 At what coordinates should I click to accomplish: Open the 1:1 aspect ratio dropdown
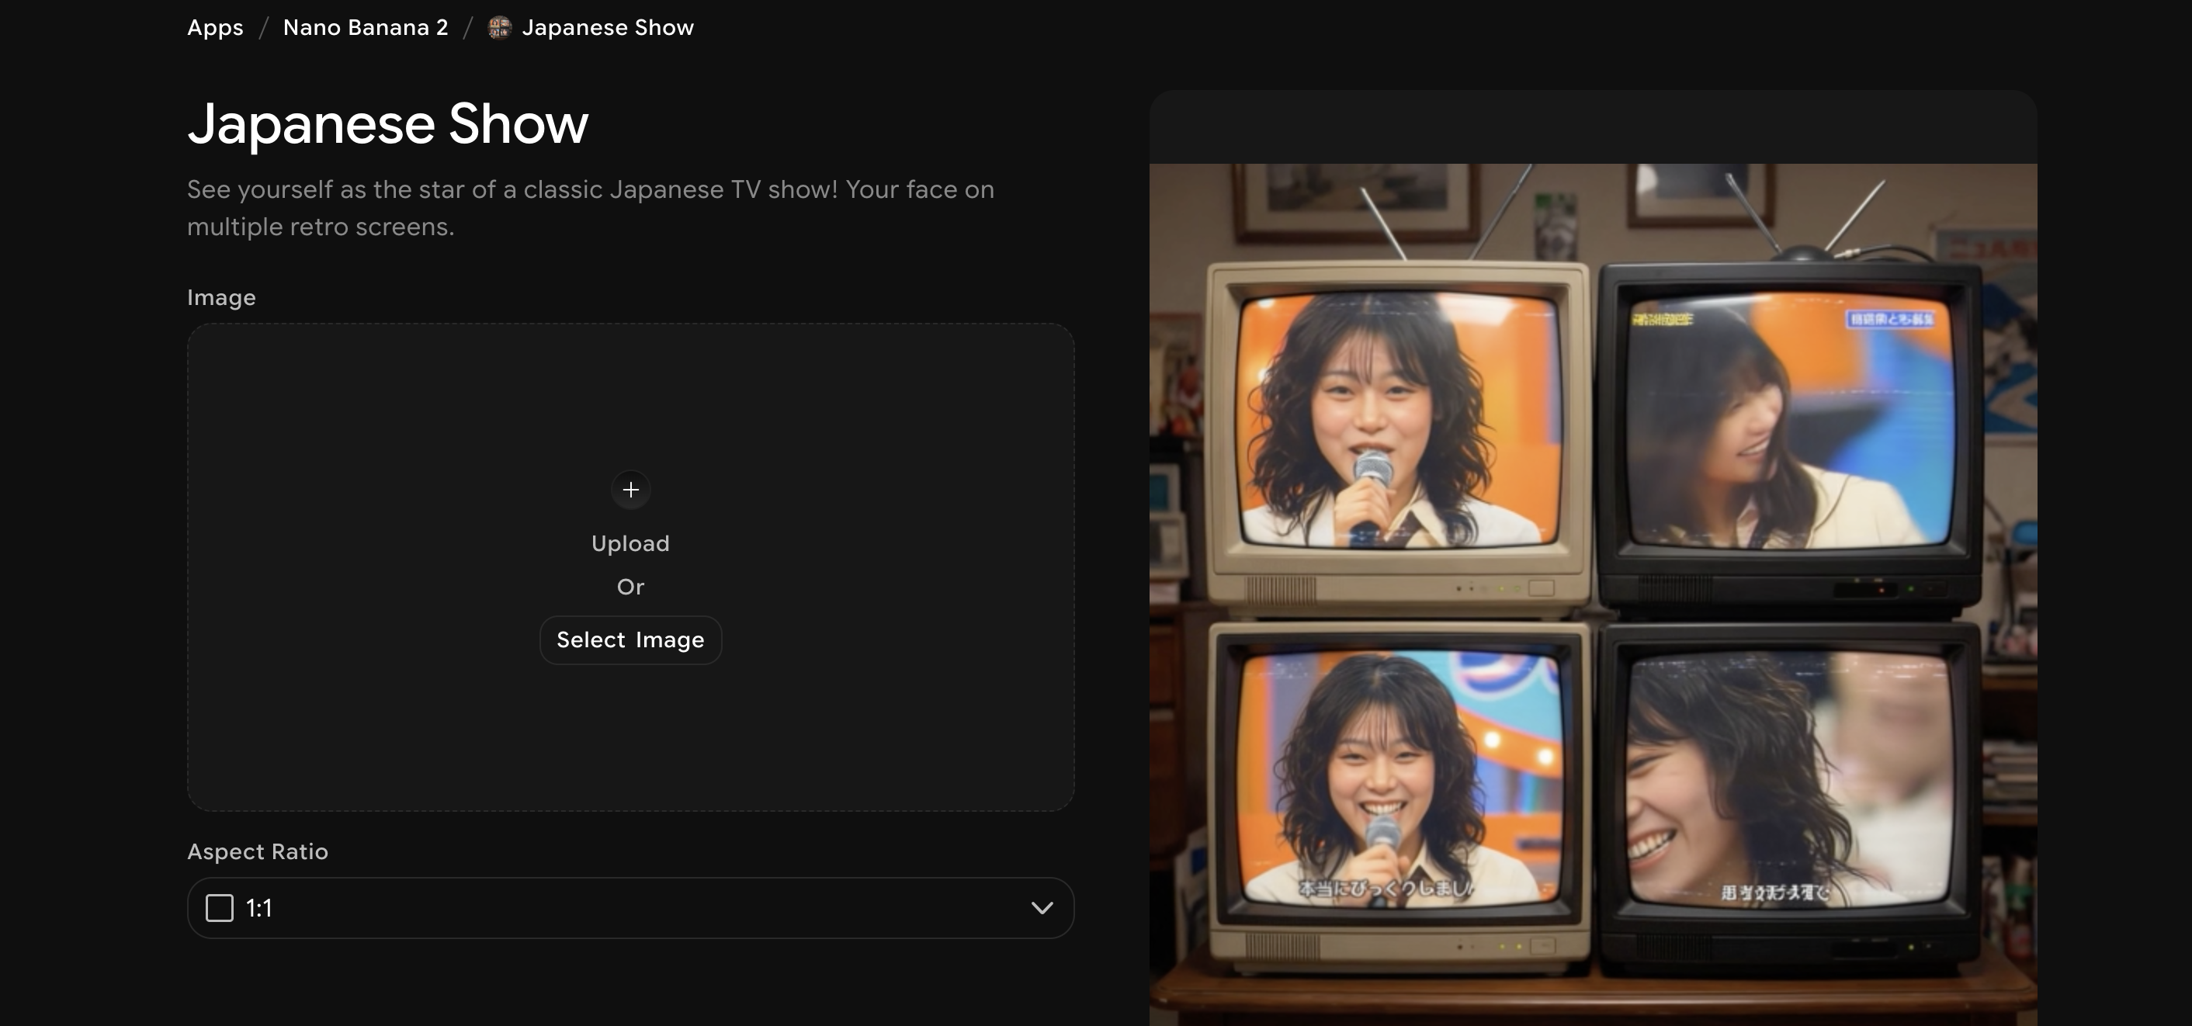(630, 908)
